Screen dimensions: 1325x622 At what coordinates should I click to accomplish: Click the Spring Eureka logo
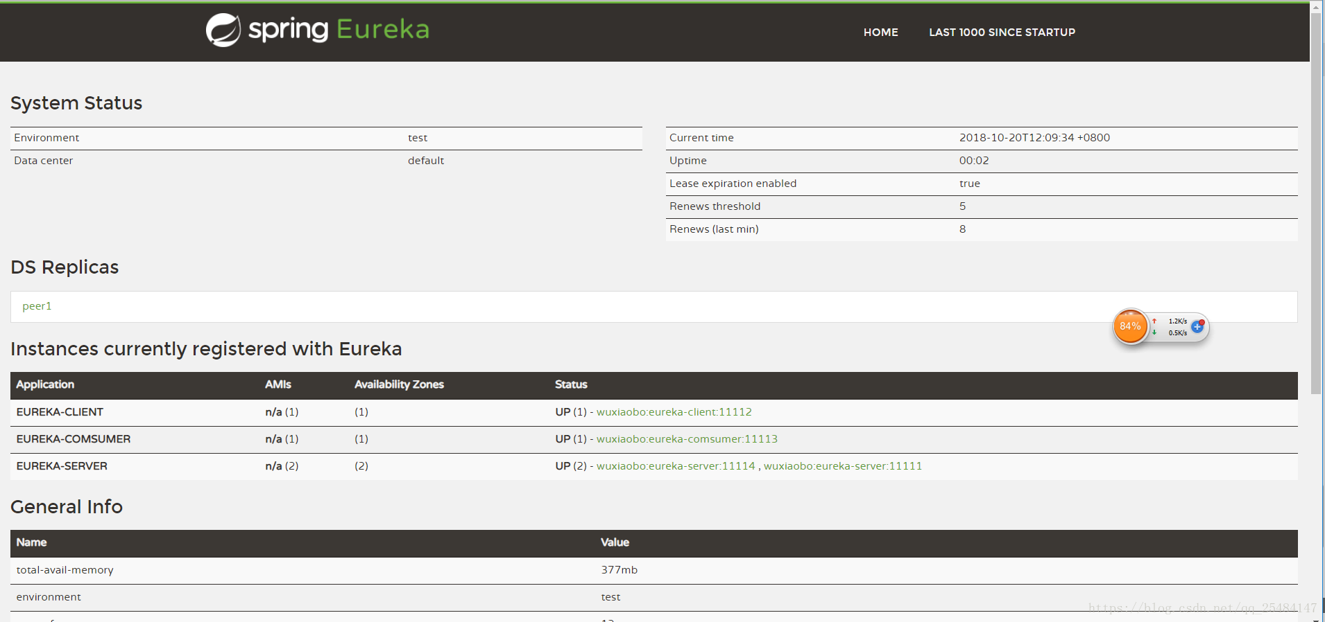(318, 30)
